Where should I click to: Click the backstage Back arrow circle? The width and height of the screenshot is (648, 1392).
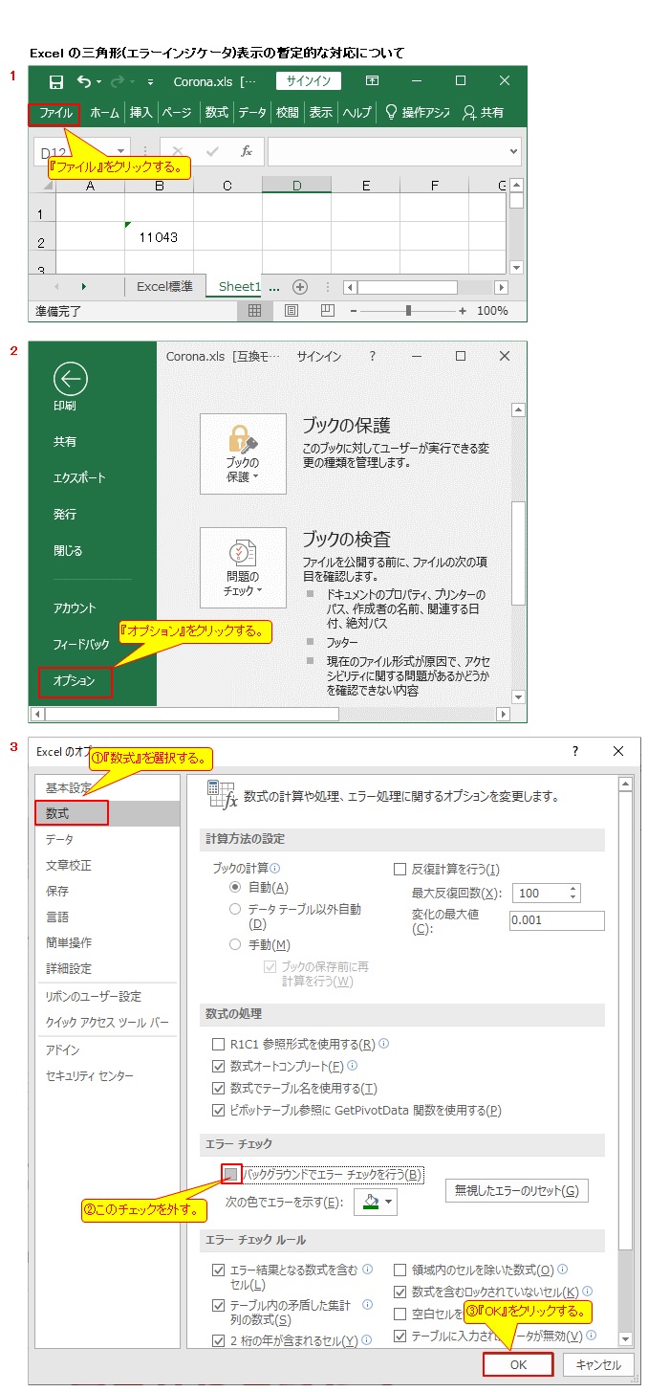pyautogui.click(x=71, y=380)
